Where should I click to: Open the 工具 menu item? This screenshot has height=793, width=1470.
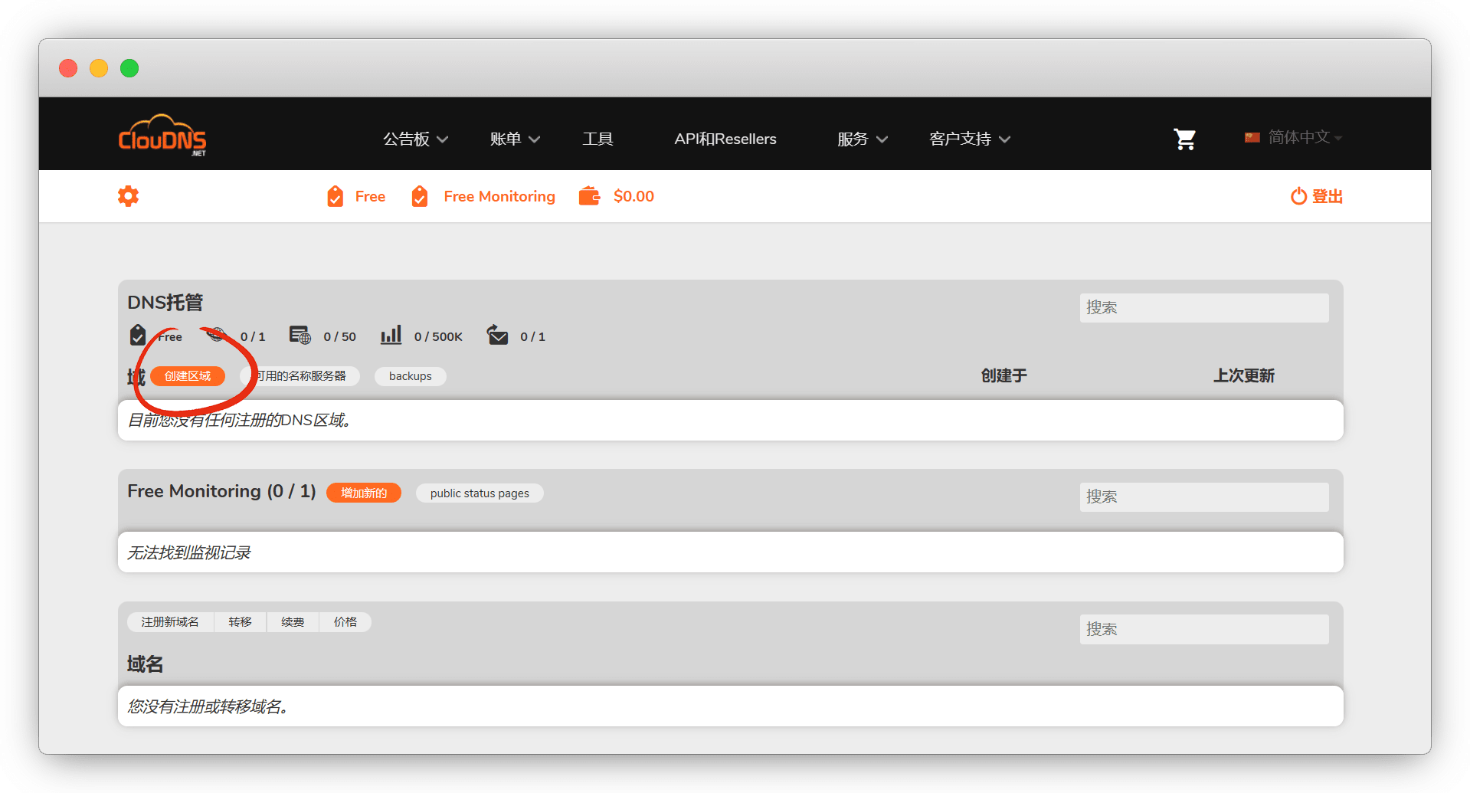click(x=597, y=139)
